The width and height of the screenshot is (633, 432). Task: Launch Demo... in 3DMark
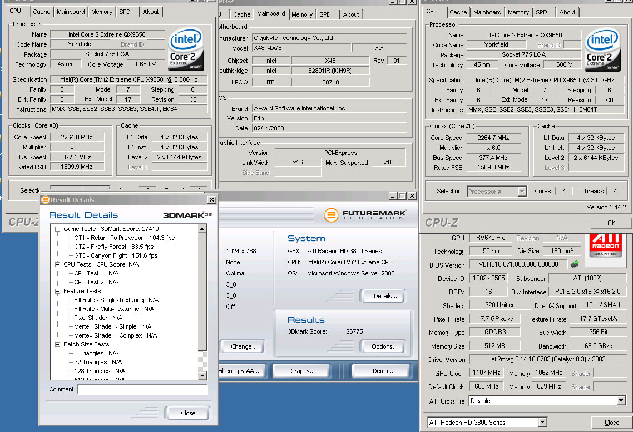382,371
